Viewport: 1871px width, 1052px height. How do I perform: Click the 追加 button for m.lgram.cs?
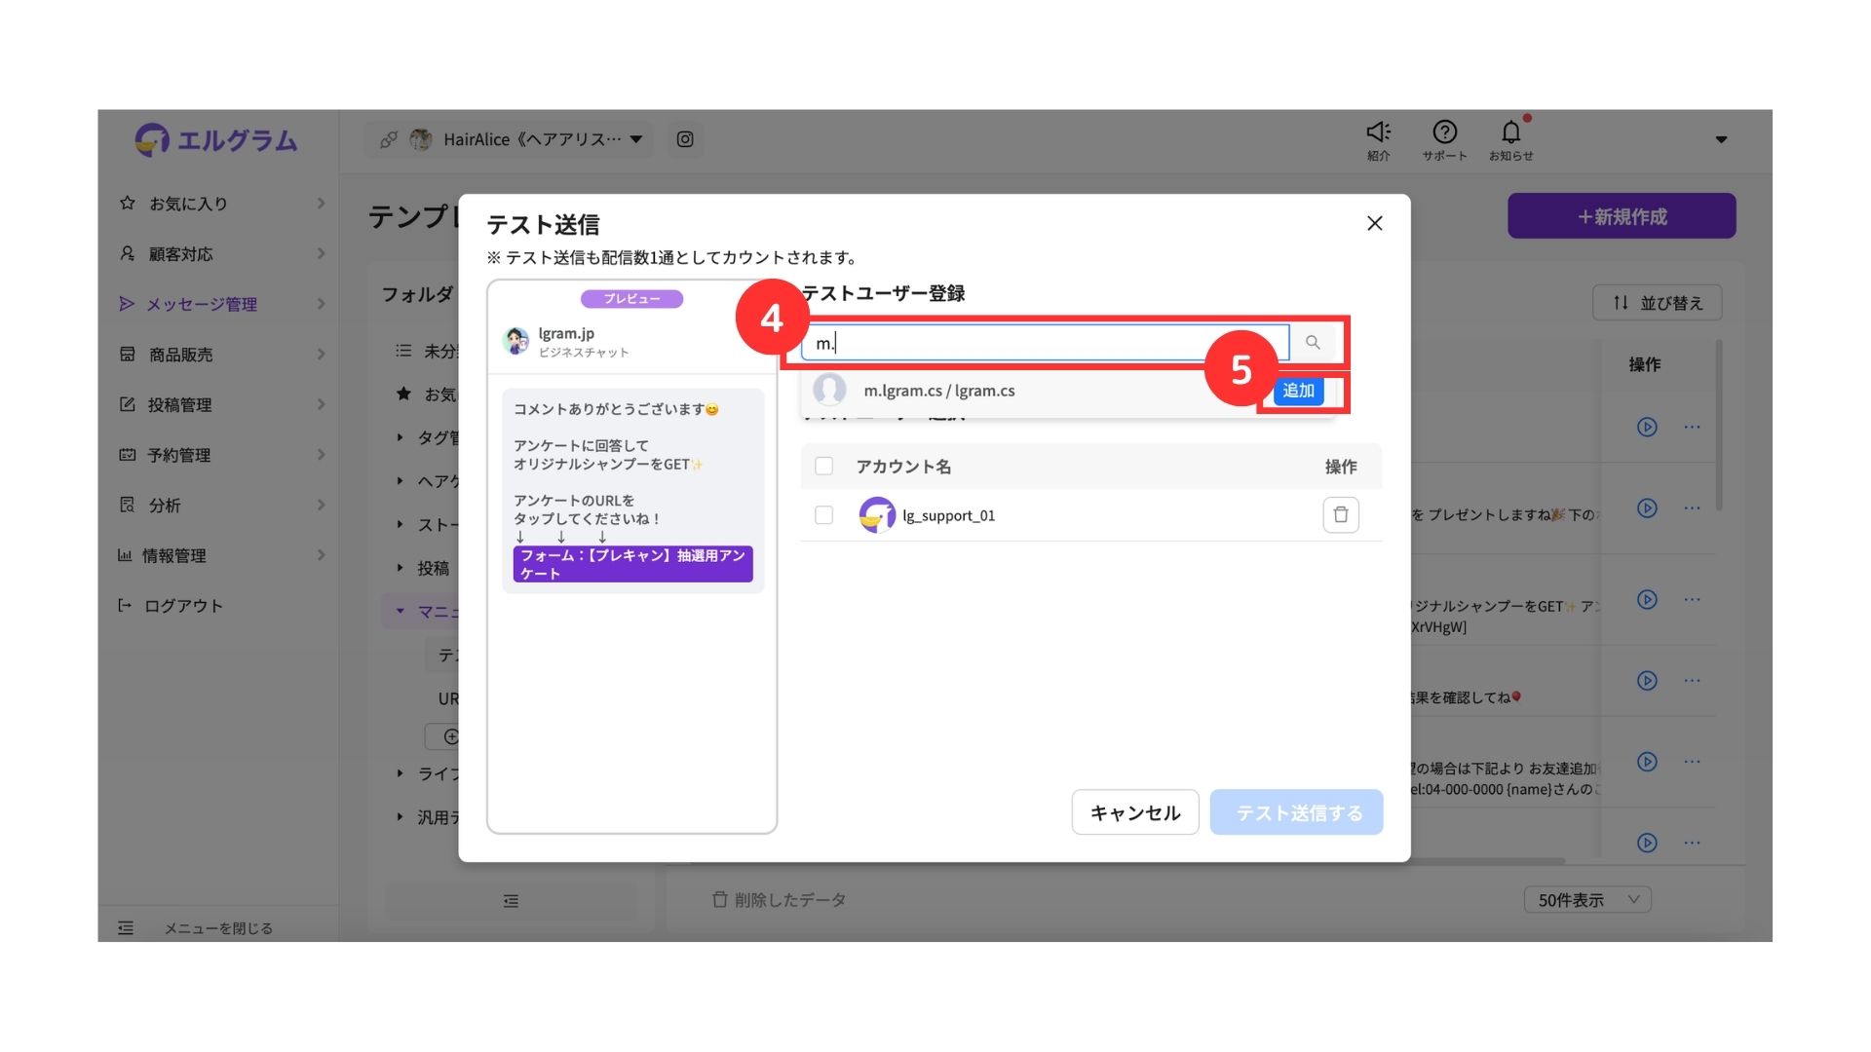point(1299,391)
